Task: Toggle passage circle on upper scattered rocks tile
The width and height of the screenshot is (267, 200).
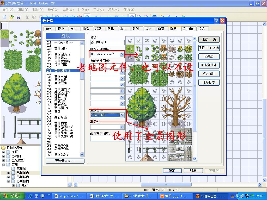Action: 172,49
